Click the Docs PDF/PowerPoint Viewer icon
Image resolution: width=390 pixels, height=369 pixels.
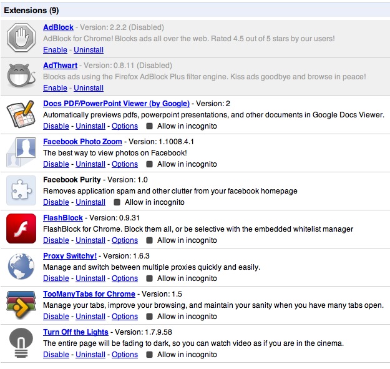21,115
